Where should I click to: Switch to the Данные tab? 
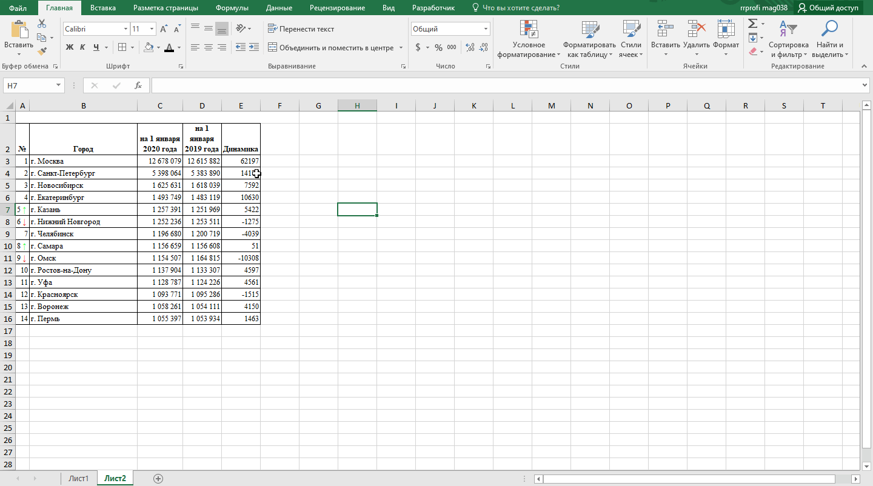278,8
